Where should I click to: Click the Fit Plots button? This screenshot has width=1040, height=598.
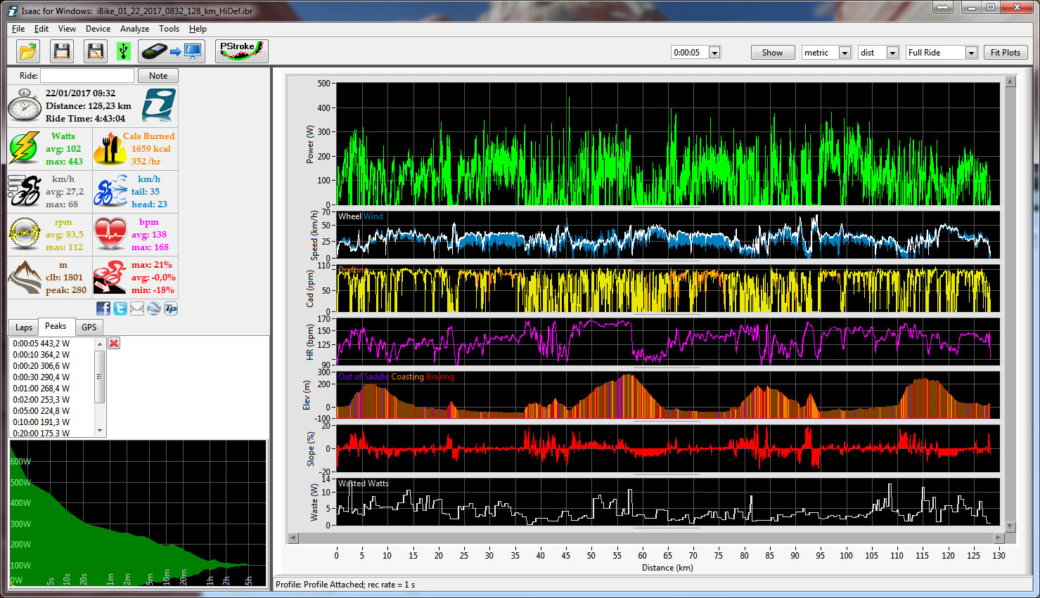[x=1005, y=53]
